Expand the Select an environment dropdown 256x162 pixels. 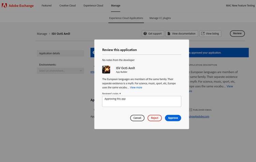point(60,71)
